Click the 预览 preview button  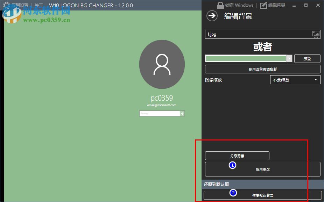(307, 58)
